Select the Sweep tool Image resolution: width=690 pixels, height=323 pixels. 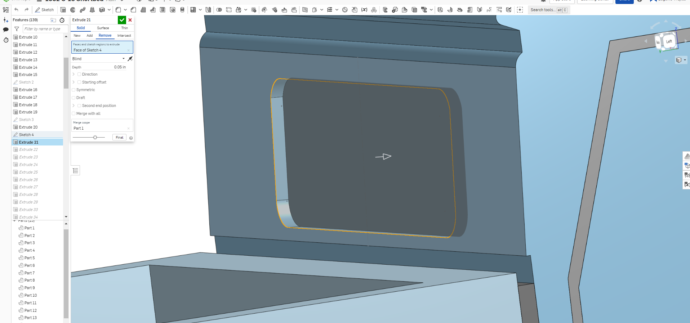(83, 10)
